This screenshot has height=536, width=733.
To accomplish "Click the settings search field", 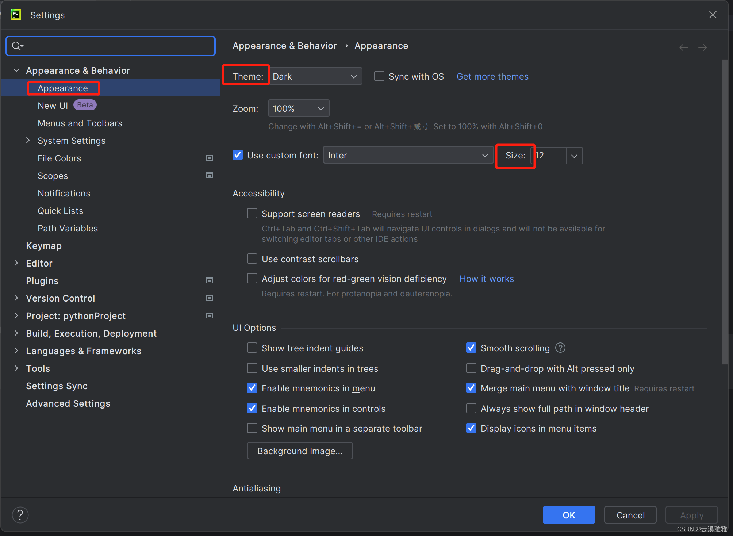I will [x=117, y=46].
